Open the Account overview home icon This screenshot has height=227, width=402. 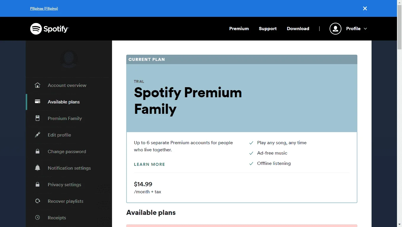coord(38,85)
